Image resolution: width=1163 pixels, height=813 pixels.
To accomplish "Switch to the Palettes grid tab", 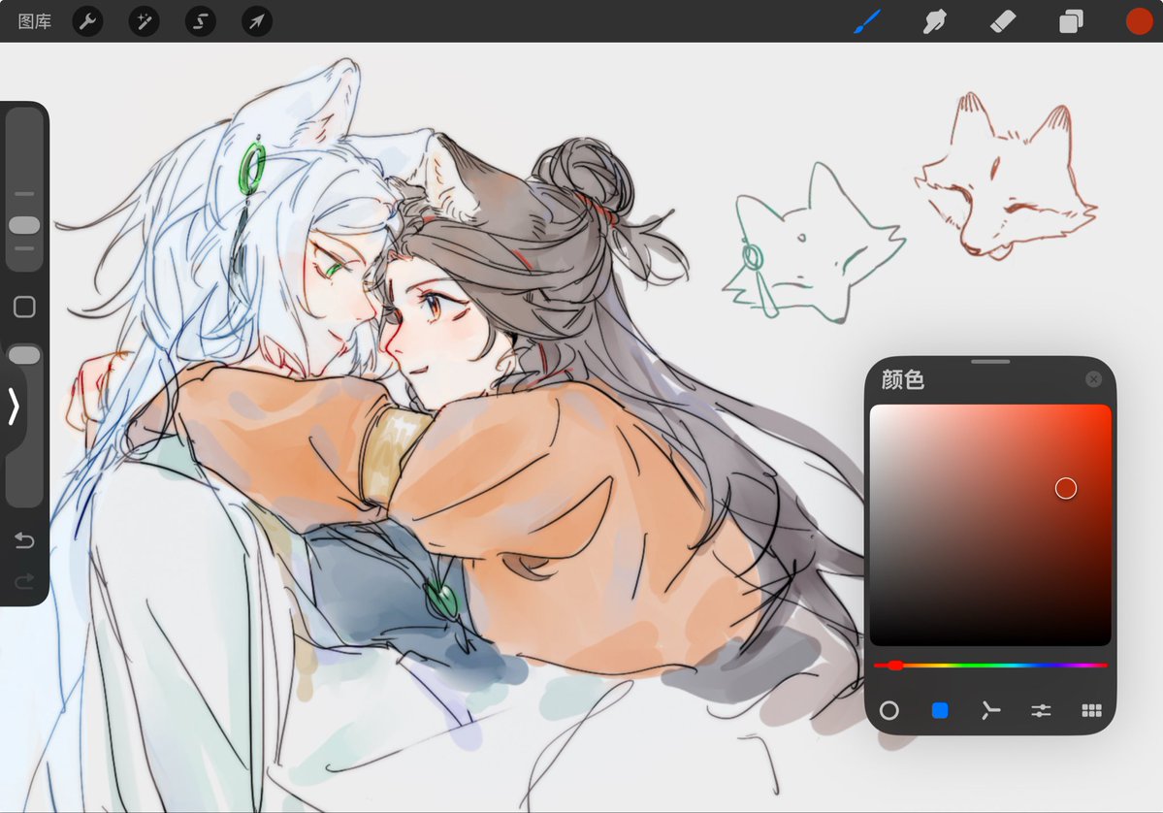I will point(1091,710).
